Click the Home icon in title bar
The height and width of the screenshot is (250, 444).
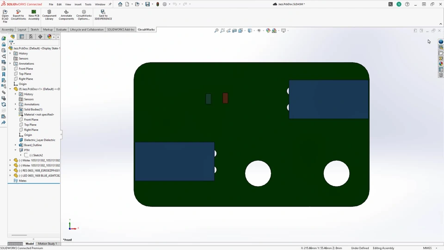[120, 4]
